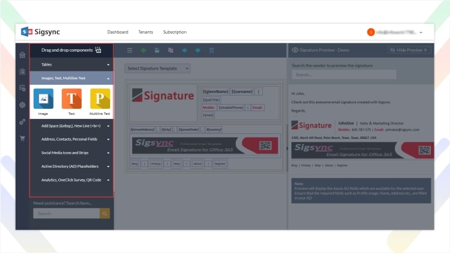Select the Signature logo in editor

point(162,96)
